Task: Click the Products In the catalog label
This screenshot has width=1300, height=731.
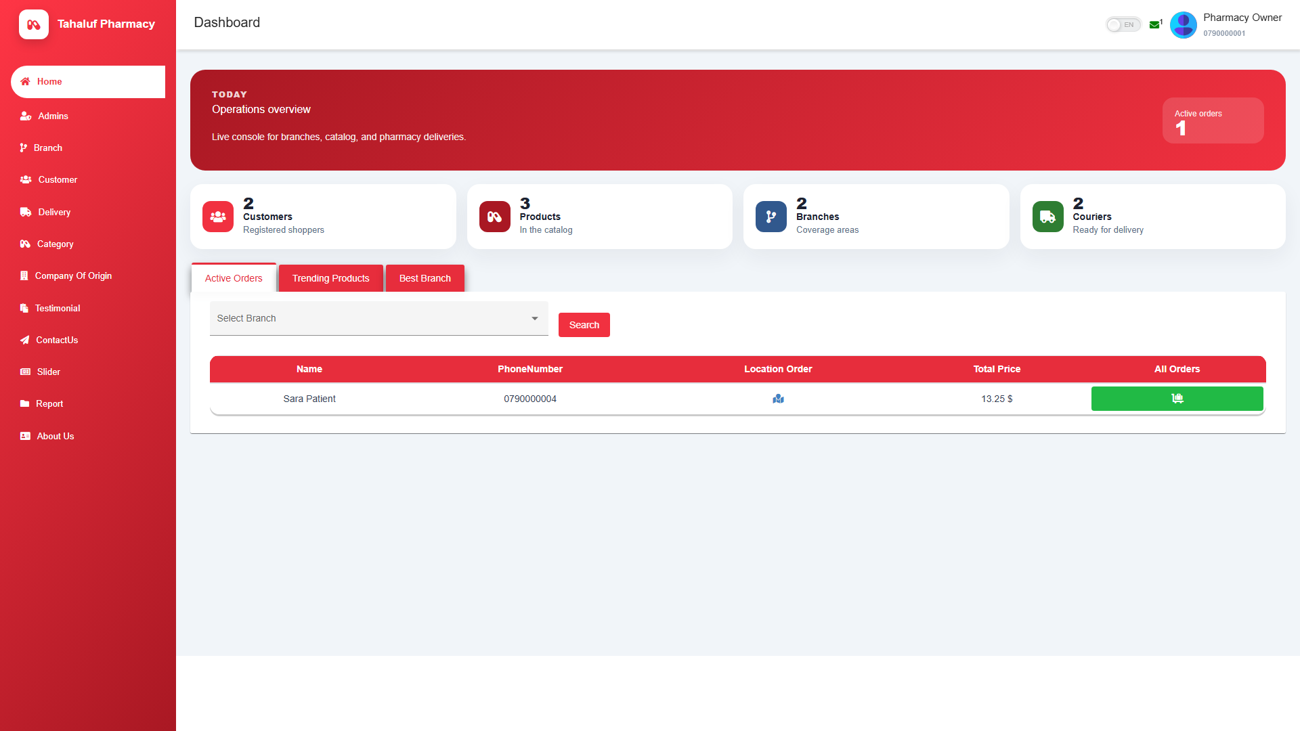Action: click(546, 223)
